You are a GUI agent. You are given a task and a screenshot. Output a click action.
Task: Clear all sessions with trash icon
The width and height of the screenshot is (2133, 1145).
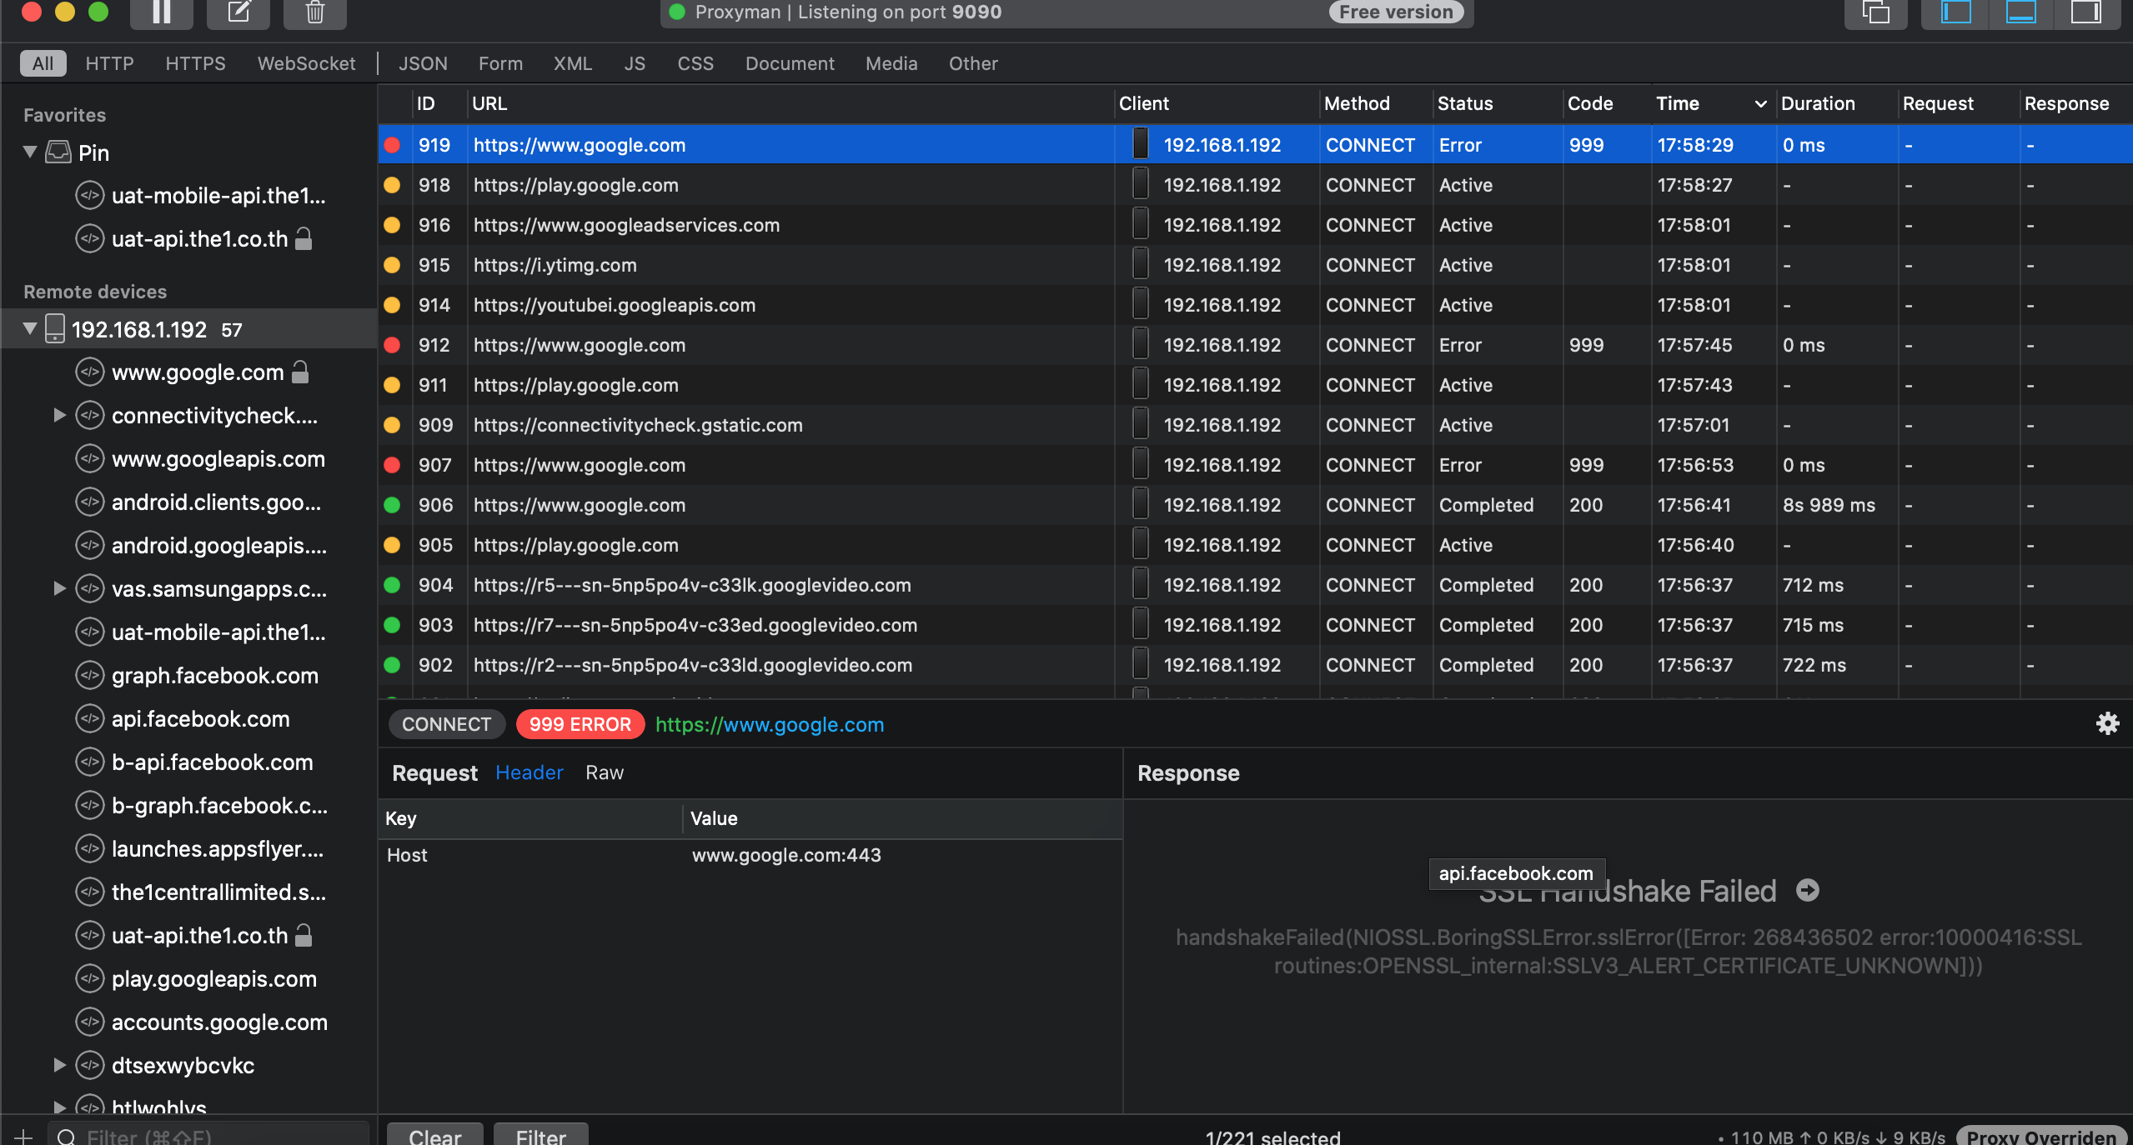point(314,12)
